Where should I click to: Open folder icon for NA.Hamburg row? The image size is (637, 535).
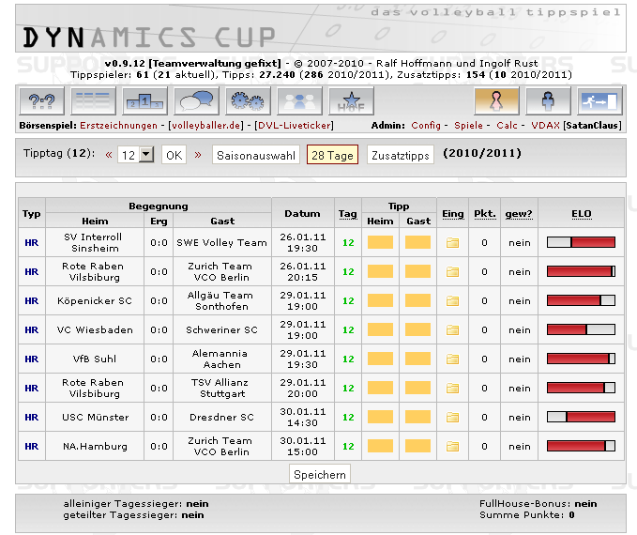pos(452,447)
